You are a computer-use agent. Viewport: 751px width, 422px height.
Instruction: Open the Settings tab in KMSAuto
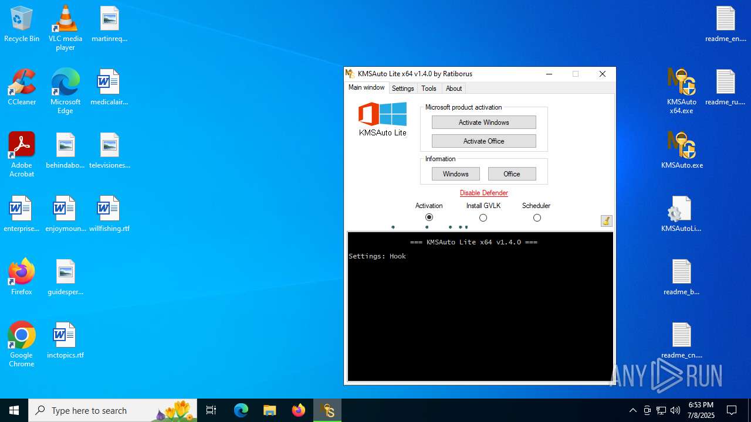pyautogui.click(x=402, y=89)
